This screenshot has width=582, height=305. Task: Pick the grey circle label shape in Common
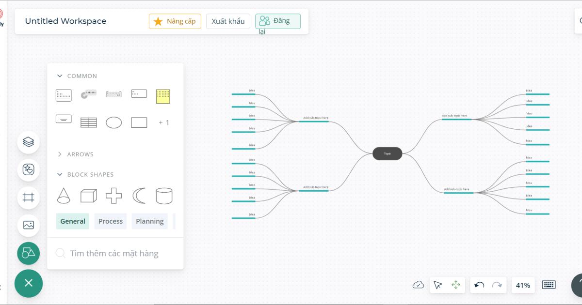tap(89, 94)
